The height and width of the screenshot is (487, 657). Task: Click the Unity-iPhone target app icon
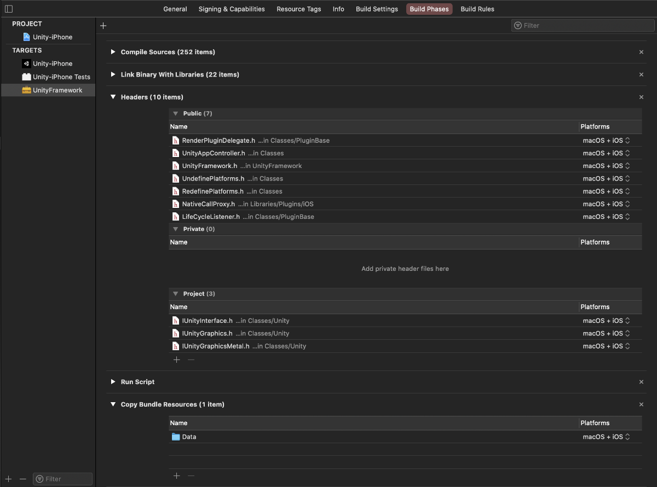click(26, 63)
